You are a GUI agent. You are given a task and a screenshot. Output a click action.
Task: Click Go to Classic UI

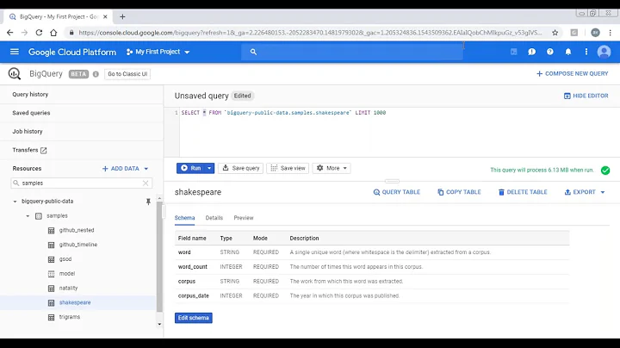(127, 74)
